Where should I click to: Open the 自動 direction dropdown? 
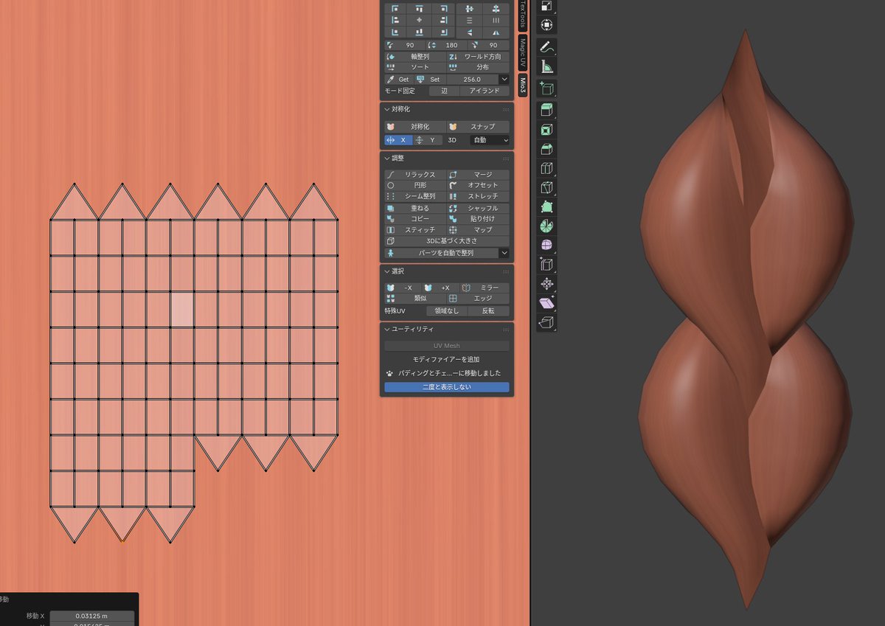coord(490,140)
